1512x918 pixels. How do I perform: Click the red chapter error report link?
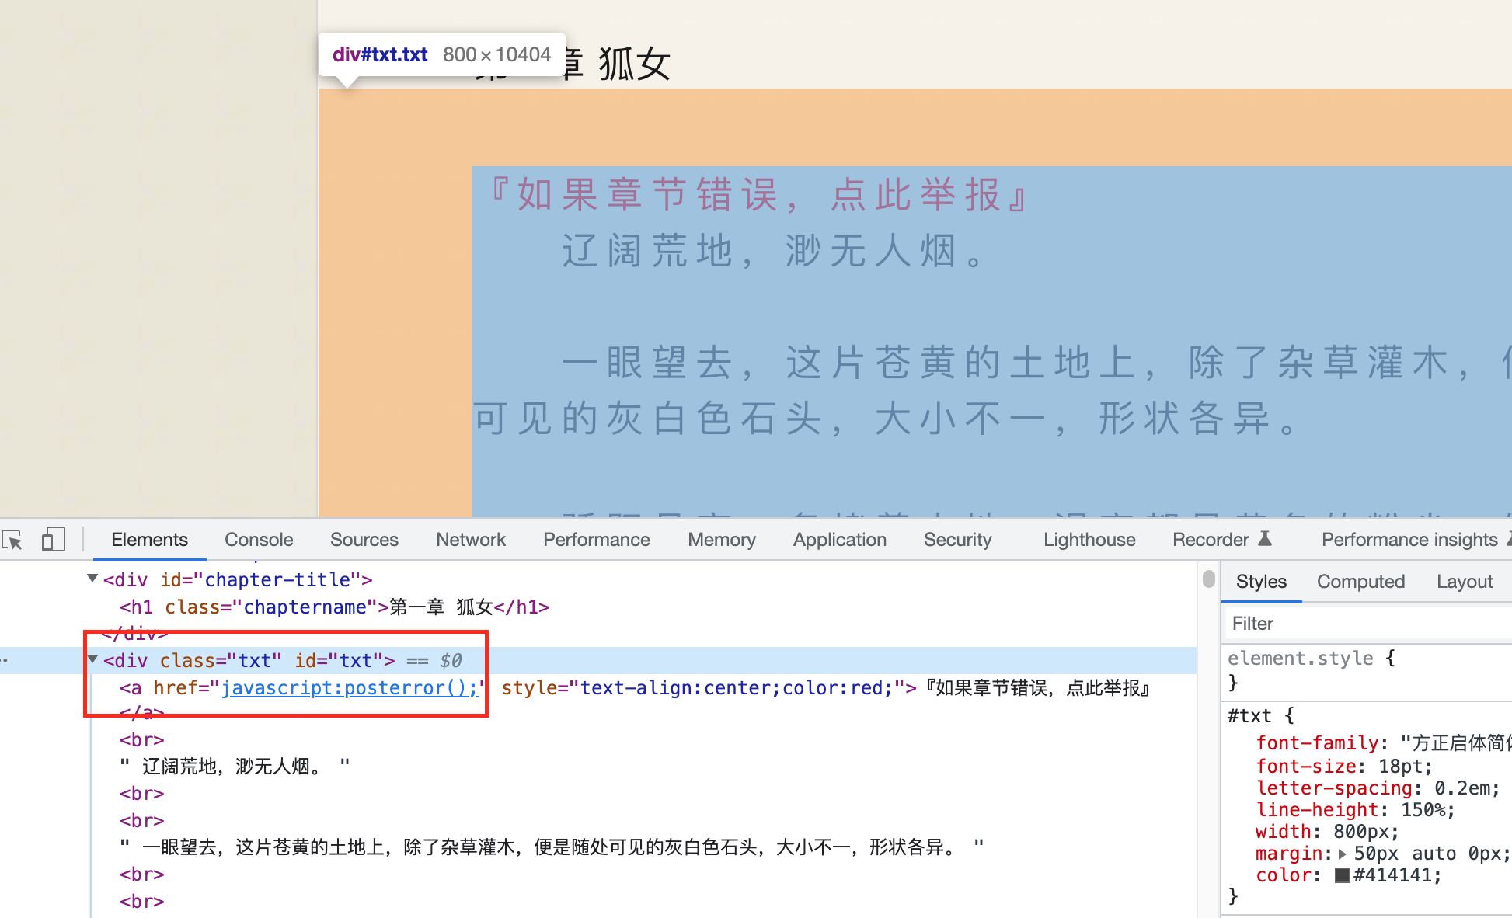[x=759, y=194]
